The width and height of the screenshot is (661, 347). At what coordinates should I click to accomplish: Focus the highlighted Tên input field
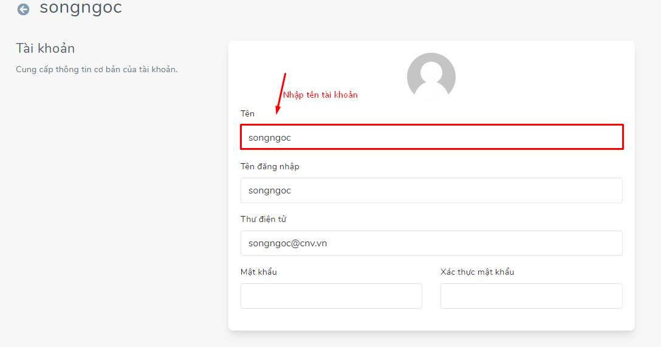point(432,137)
